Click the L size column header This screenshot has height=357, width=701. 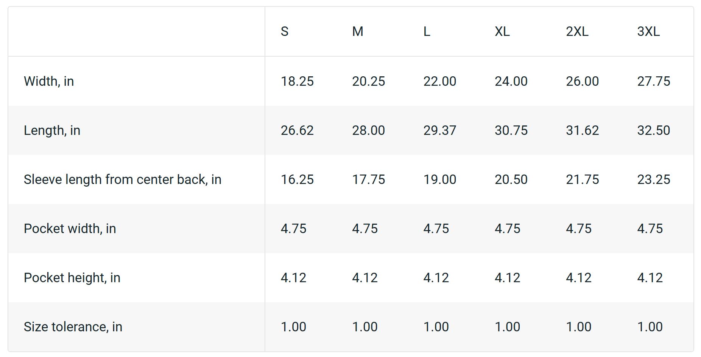click(427, 31)
